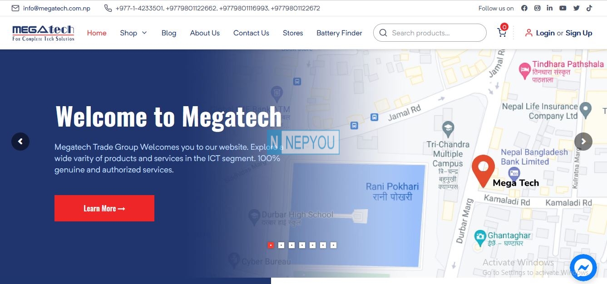
Task: Click the email envelope icon
Action: pos(15,8)
